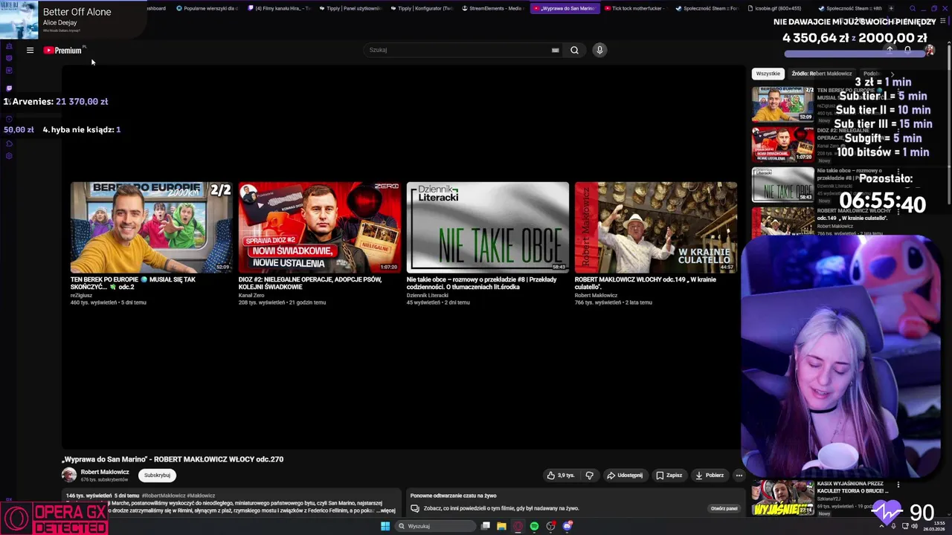
Task: Save video with Zapisz button
Action: tap(669, 476)
